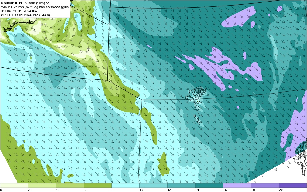Screen dimensions: 307x192
Task: Click the legend tick label '2'
Action: (x=29, y=190)
